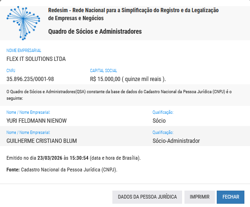Open DADOS DA PESSOA JURÍDICA
This screenshot has width=250, height=207.
point(147,197)
